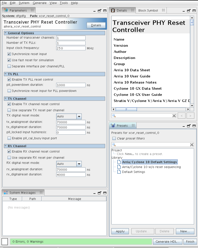
Task: Open the Tools menu
Action: point(64,3)
